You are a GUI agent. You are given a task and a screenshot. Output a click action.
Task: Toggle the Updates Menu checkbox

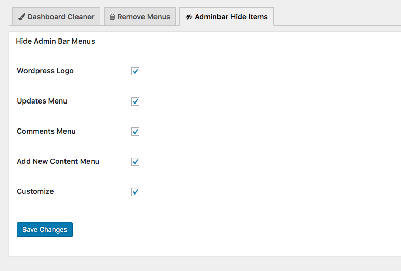tap(135, 101)
